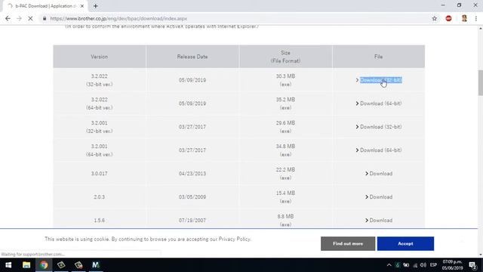
Task: Accept the cookie notice
Action: [x=405, y=243]
